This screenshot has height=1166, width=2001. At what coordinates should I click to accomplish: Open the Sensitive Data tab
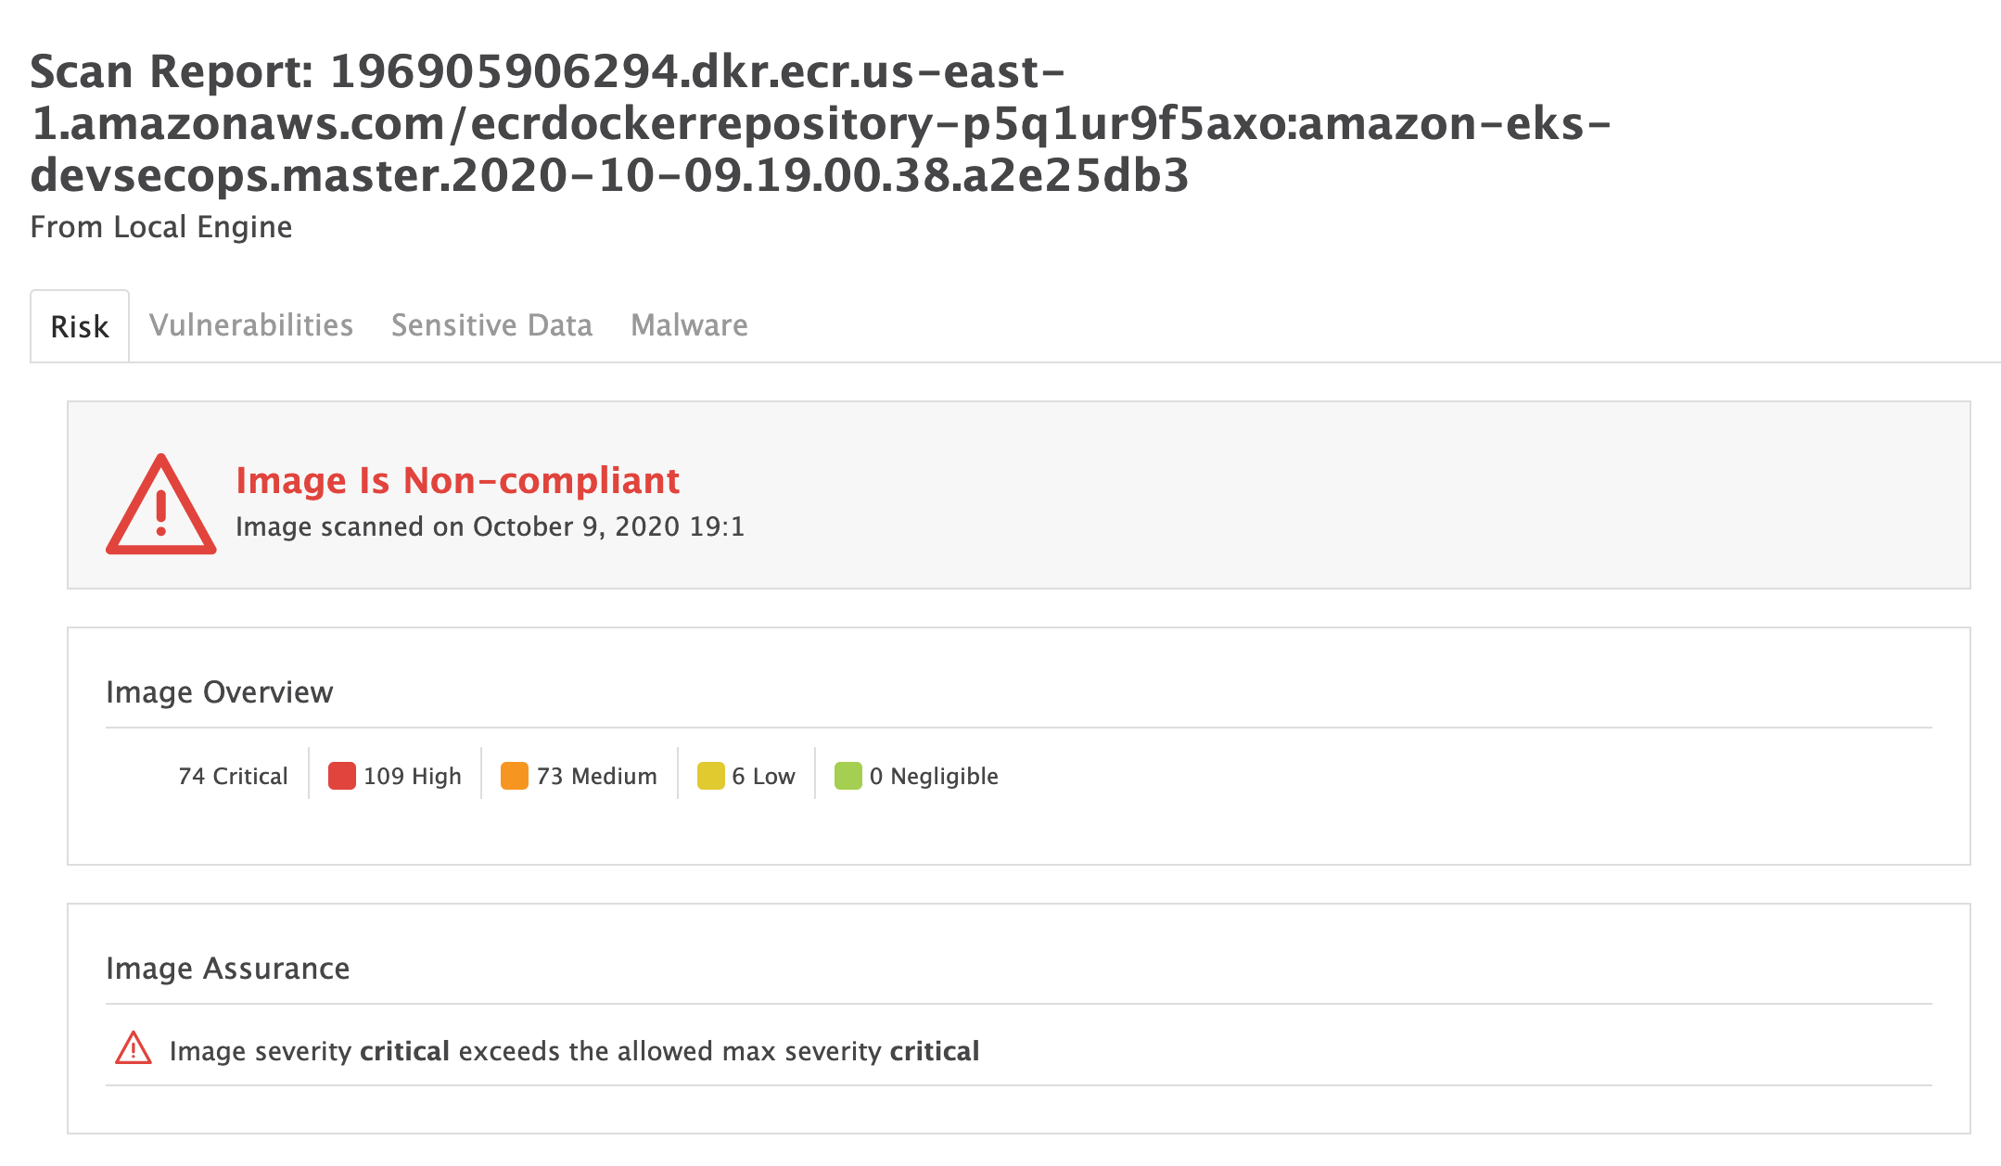[491, 325]
